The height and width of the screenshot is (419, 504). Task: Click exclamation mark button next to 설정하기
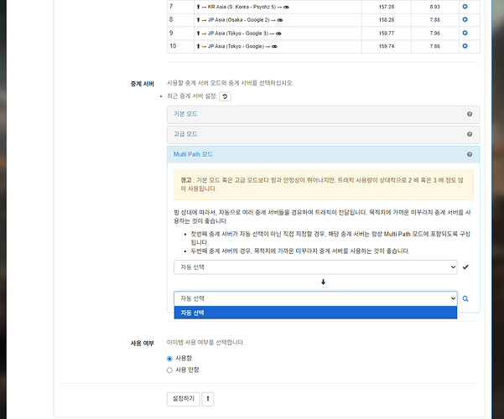[208, 399]
